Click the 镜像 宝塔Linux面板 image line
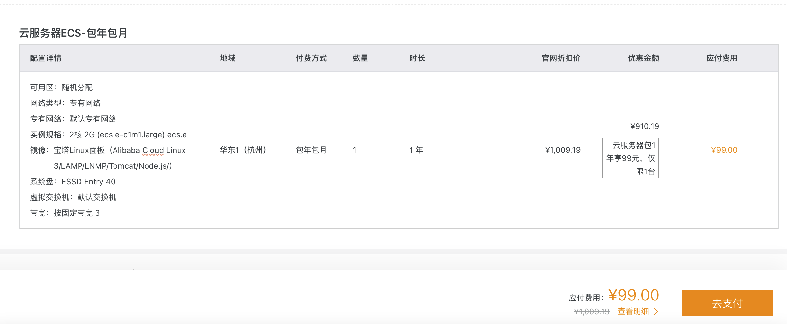Image resolution: width=787 pixels, height=324 pixels. (x=108, y=158)
